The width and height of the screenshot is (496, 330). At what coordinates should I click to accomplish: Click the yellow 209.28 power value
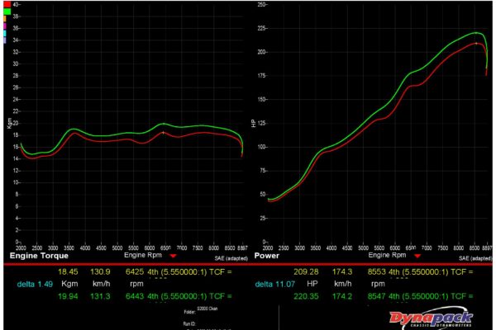(306, 271)
